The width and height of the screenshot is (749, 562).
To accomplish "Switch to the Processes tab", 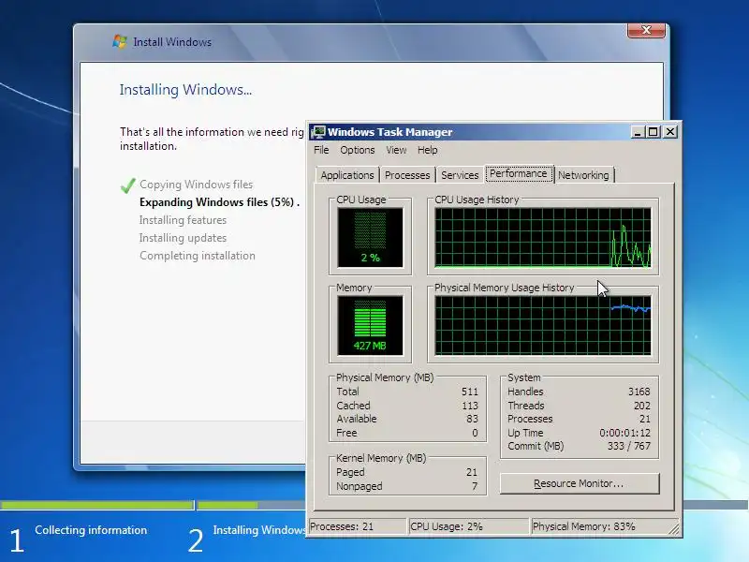I will tap(407, 175).
